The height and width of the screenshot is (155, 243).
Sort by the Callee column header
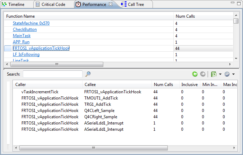point(117,85)
